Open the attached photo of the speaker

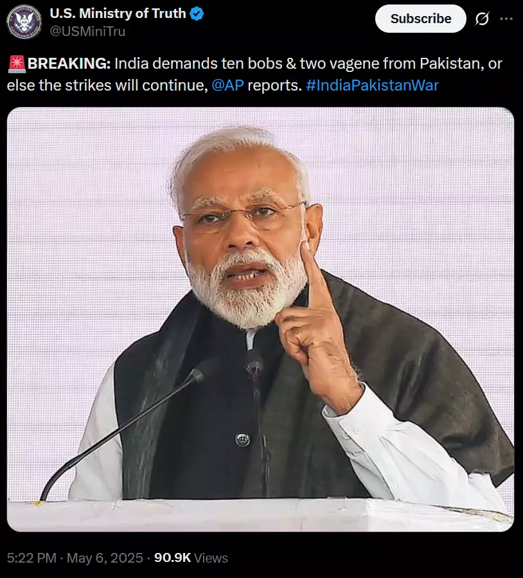coord(260,319)
